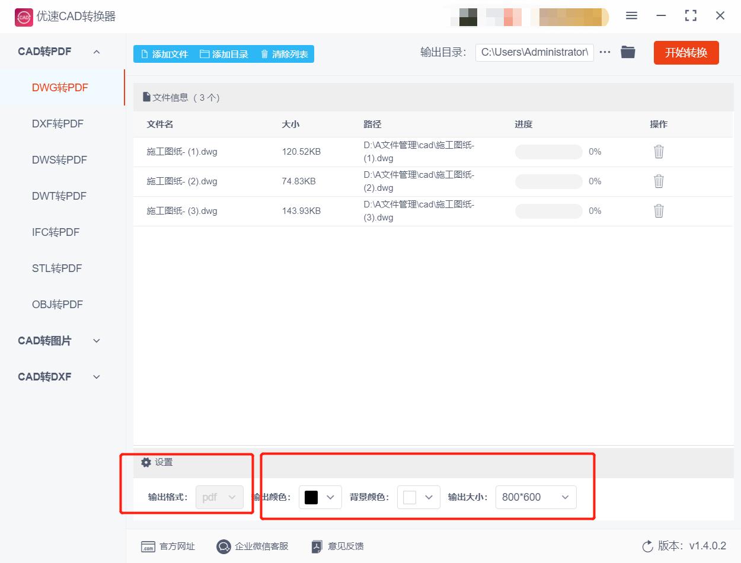Viewport: 741px width, 563px height.
Task: Click the version refresh icon near v1.4.0.2
Action: tap(647, 546)
